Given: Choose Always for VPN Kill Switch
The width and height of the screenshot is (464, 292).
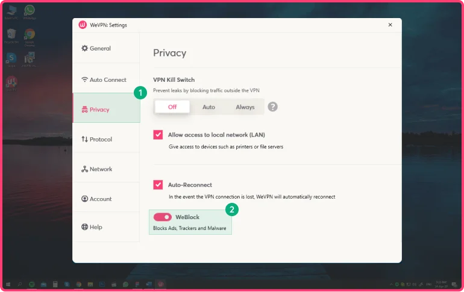Looking at the screenshot, I should [245, 107].
